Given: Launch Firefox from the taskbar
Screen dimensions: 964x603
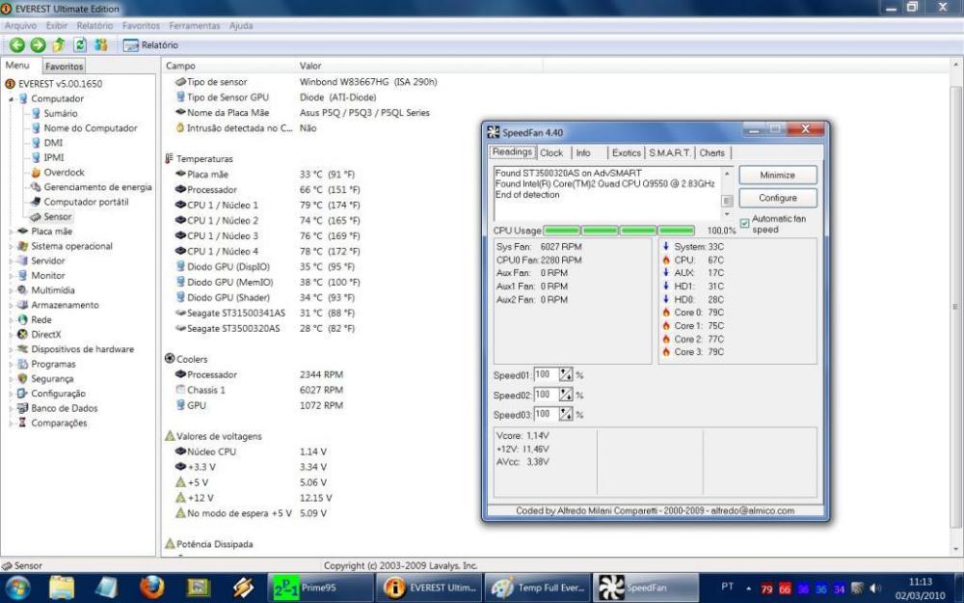Looking at the screenshot, I should [x=151, y=587].
